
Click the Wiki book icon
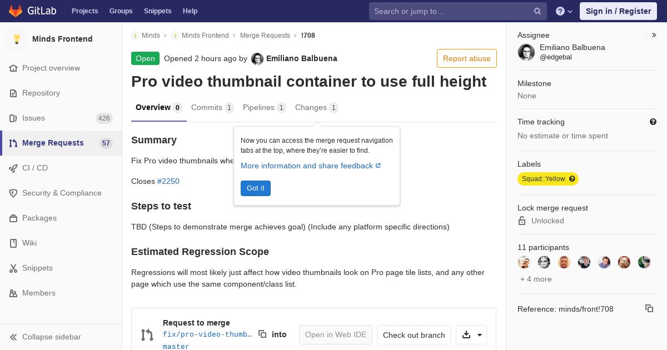point(13,243)
